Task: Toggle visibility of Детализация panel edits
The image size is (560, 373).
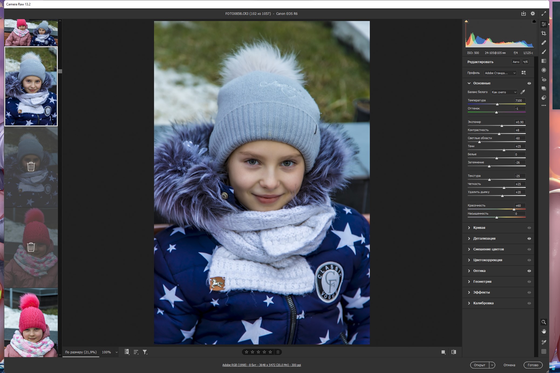Action: pos(529,239)
